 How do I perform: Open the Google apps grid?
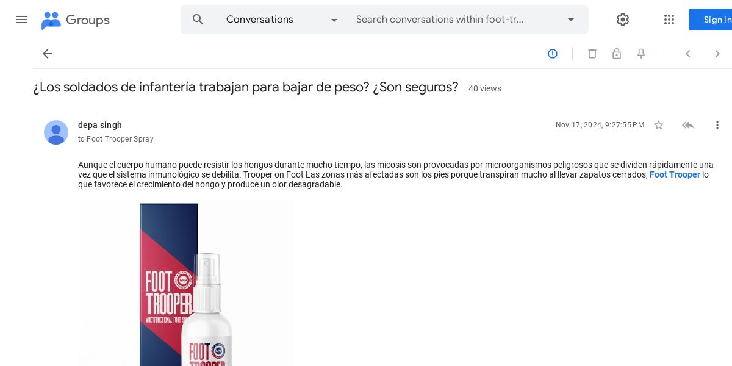tap(669, 20)
